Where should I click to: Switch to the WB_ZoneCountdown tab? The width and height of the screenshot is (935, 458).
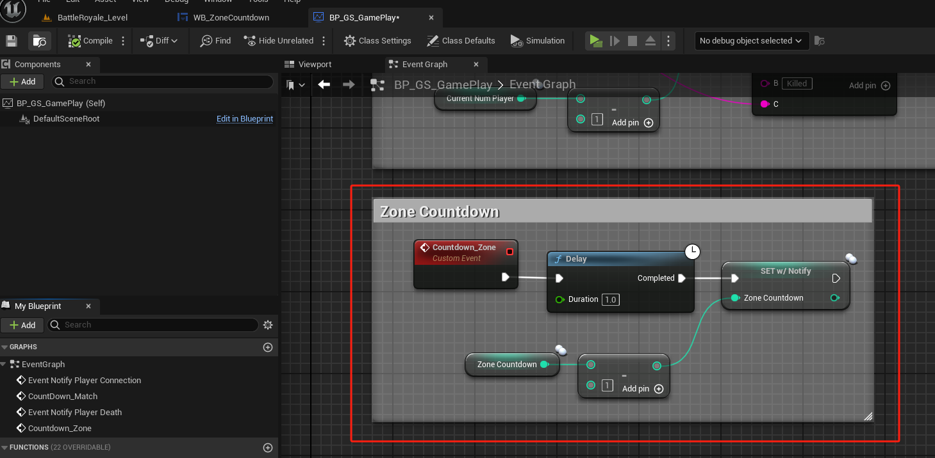coord(231,17)
